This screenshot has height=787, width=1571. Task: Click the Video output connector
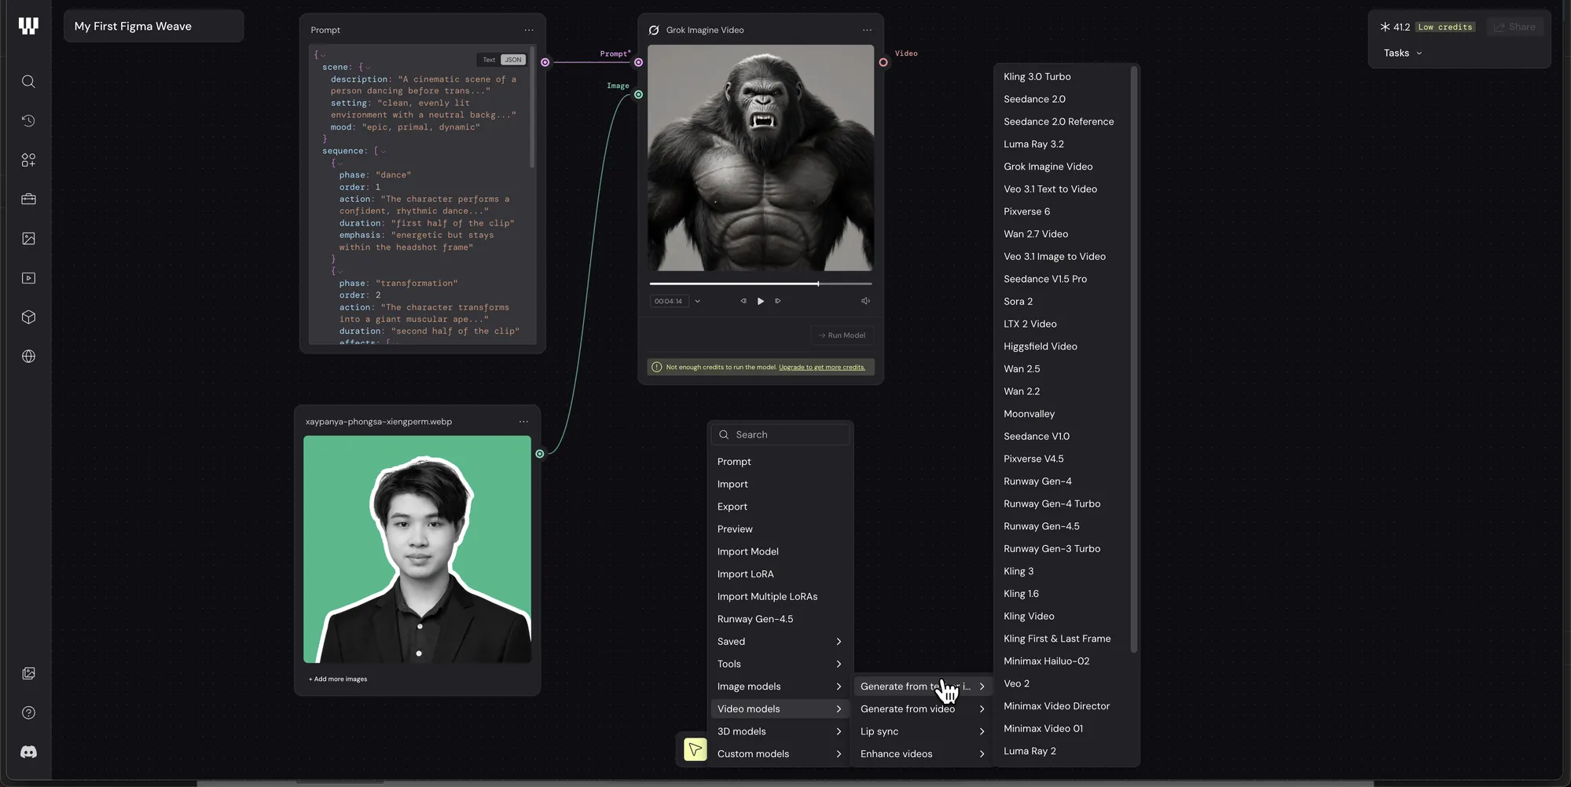tap(883, 62)
